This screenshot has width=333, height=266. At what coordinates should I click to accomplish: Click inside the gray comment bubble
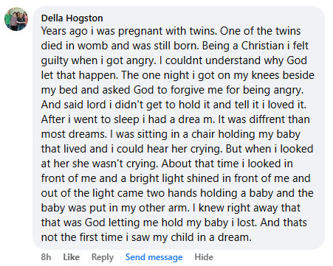[x=179, y=127]
